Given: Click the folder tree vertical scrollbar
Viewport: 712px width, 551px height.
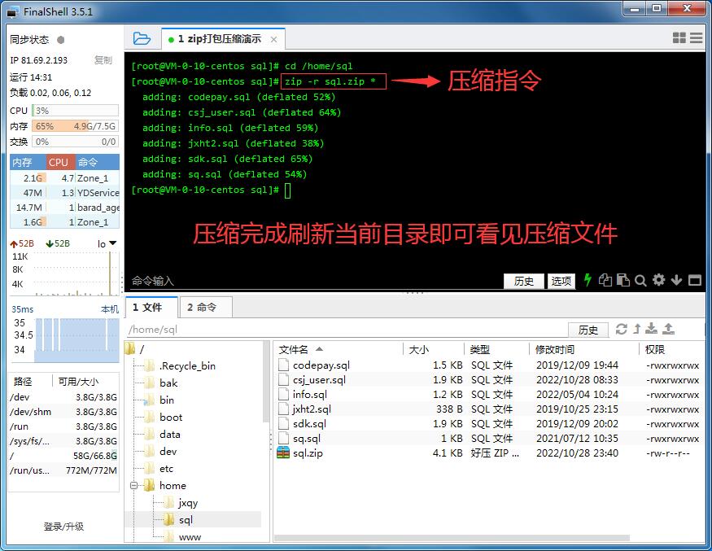Looking at the screenshot, I should click(x=266, y=382).
